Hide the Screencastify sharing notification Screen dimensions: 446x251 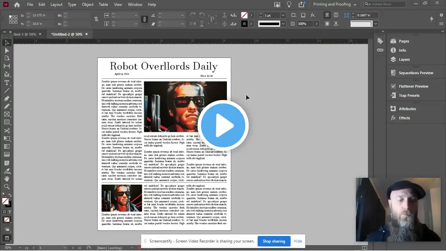tap(298, 241)
